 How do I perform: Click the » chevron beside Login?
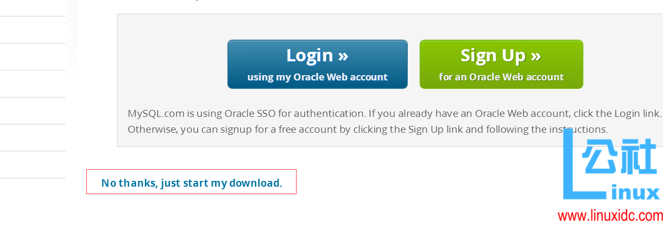click(x=343, y=56)
